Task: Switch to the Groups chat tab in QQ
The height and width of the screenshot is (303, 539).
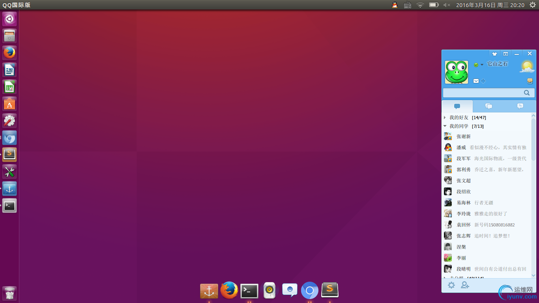Action: (488, 106)
